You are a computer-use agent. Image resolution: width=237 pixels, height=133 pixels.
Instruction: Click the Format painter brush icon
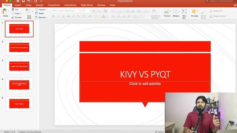[x=13, y=17]
